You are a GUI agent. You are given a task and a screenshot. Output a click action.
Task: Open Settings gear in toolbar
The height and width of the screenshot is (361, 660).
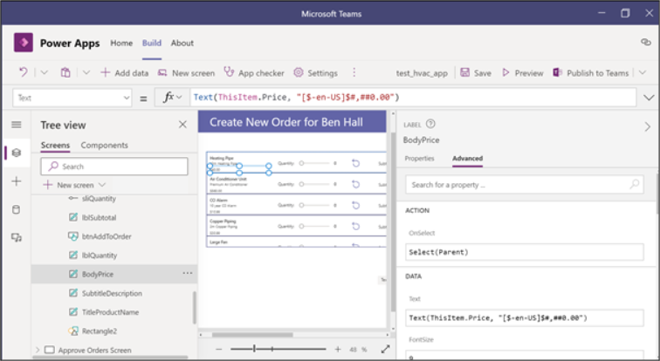(x=316, y=72)
